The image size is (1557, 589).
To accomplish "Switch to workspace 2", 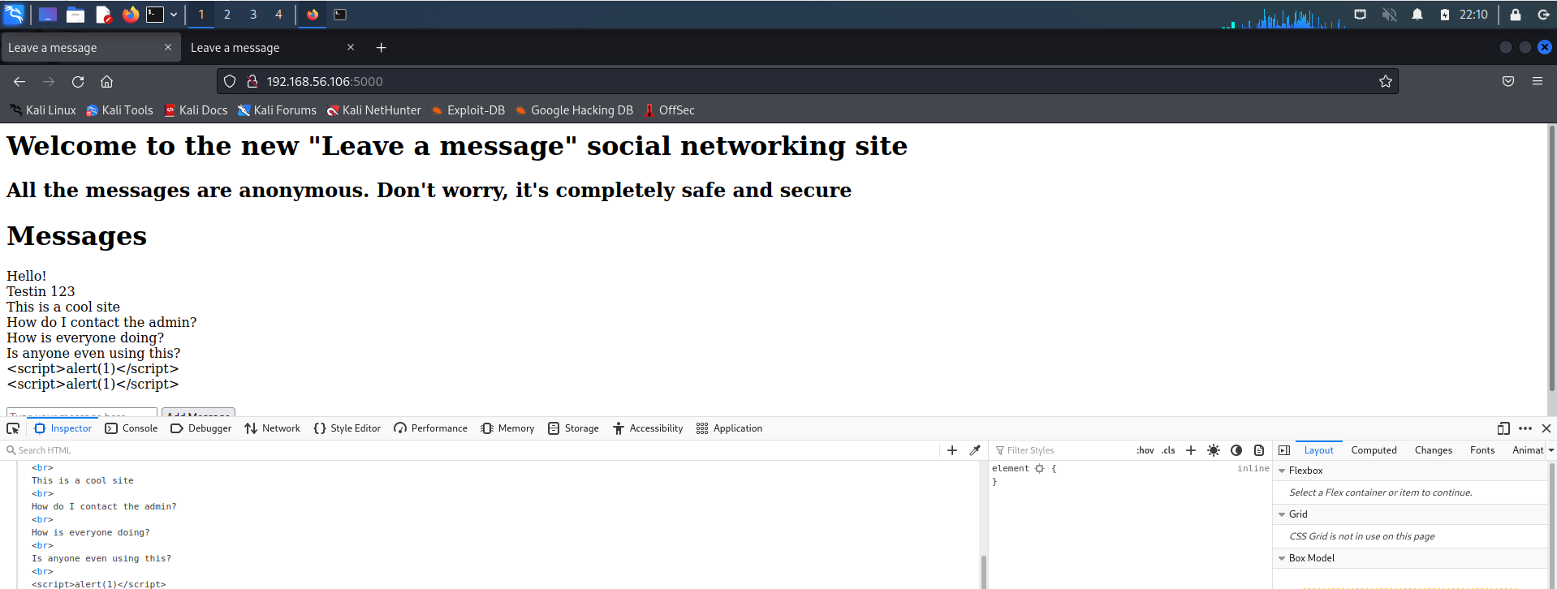I will [x=227, y=15].
